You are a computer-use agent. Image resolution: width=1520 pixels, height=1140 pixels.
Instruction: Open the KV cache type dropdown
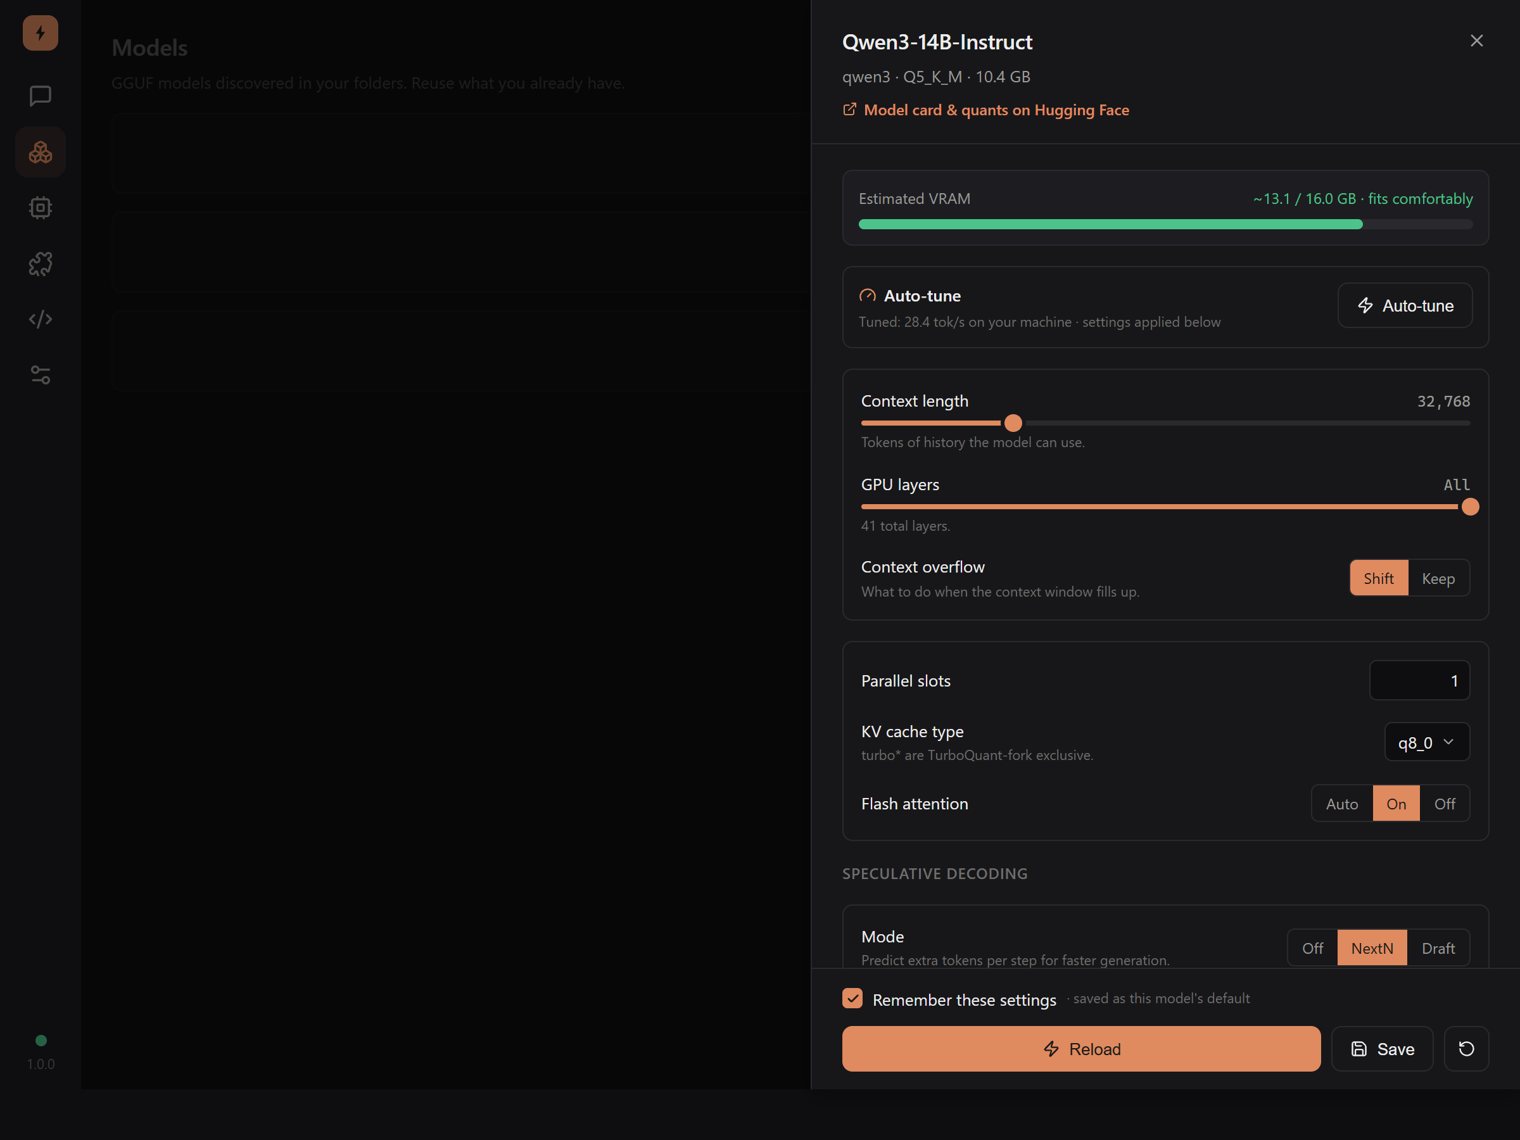click(x=1428, y=742)
